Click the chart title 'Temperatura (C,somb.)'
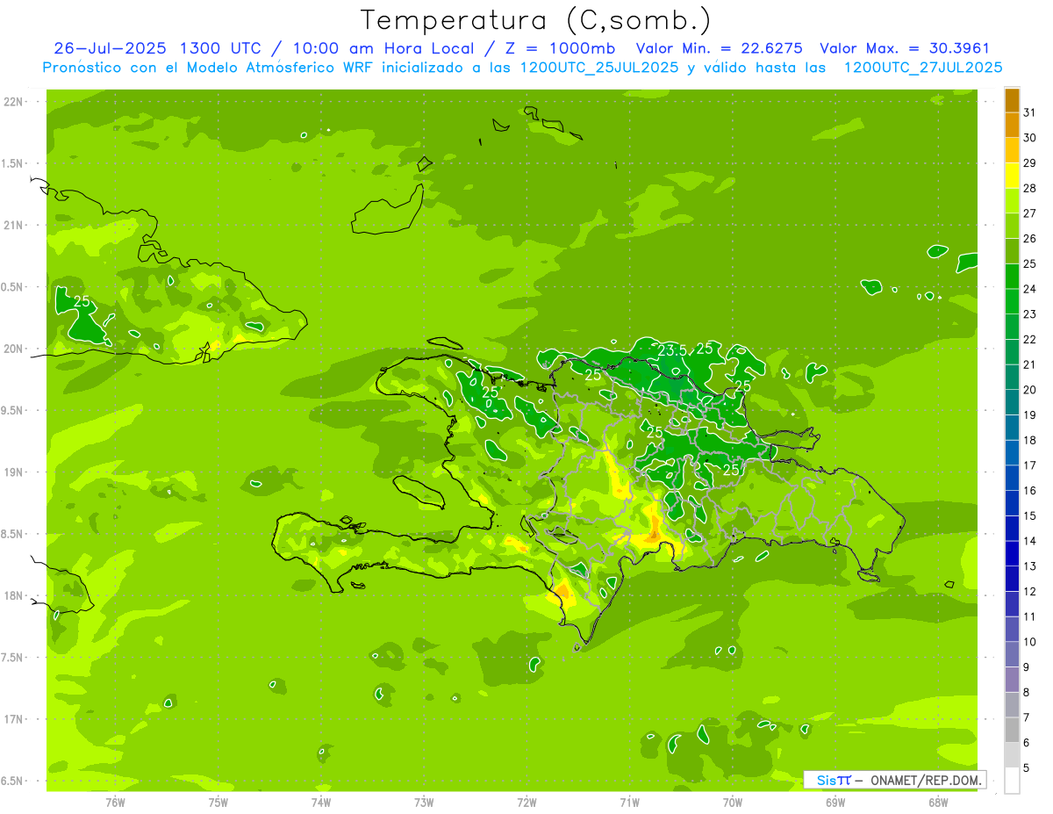 pos(535,20)
